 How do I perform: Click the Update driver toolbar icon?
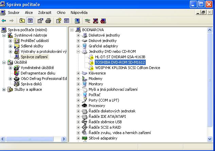pos(88,21)
